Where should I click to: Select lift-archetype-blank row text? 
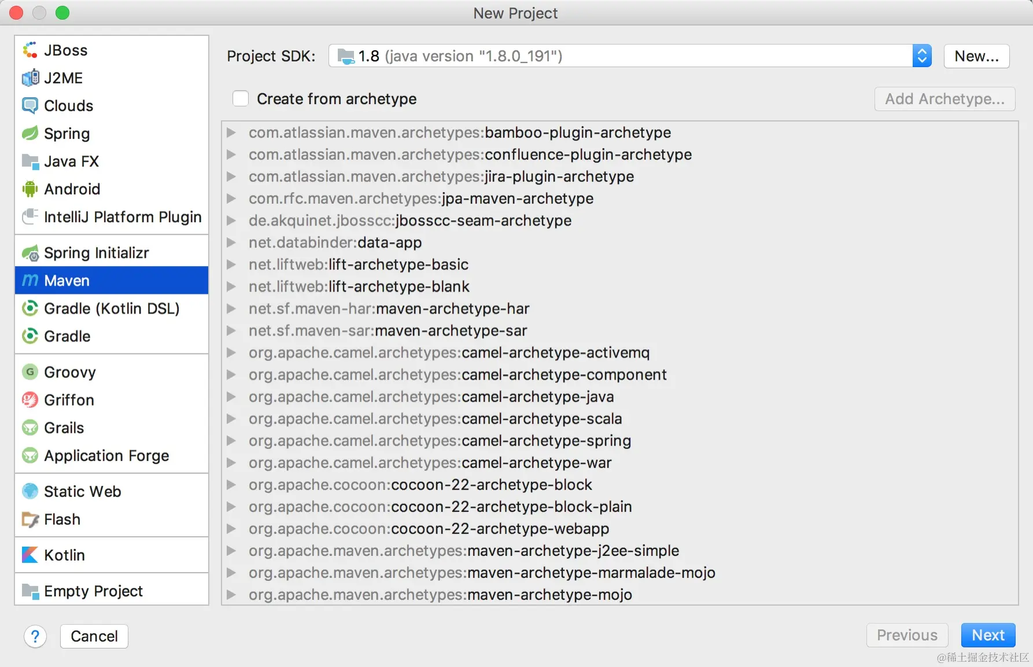(x=359, y=286)
